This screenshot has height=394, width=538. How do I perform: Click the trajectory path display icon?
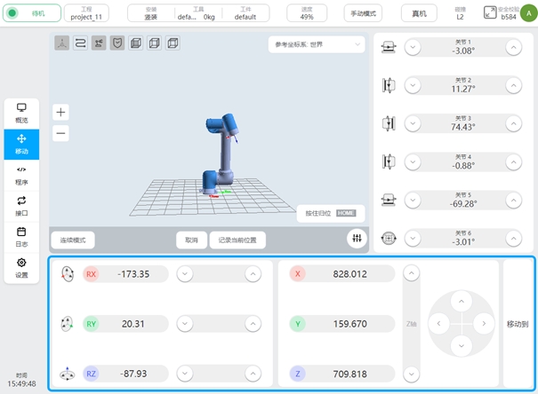pos(80,43)
